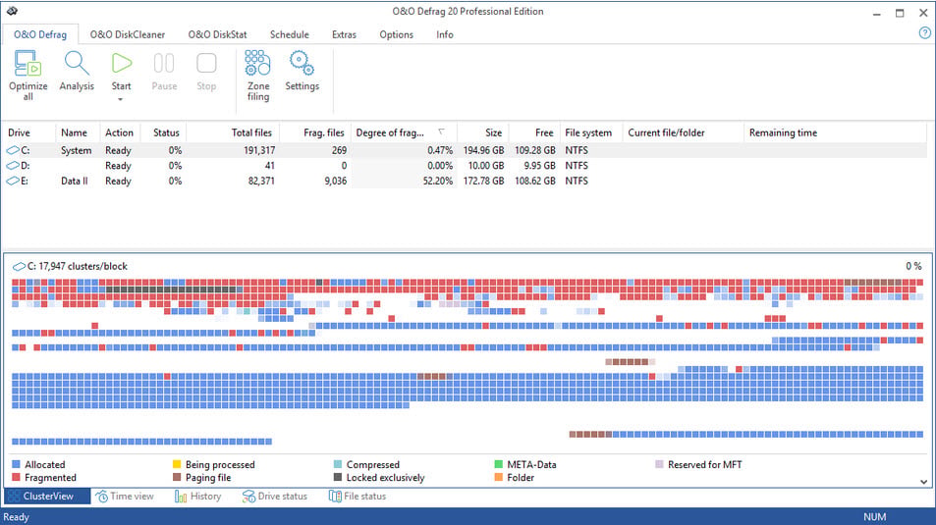The image size is (936, 525).
Task: Click the Optimize all icon
Action: click(28, 64)
